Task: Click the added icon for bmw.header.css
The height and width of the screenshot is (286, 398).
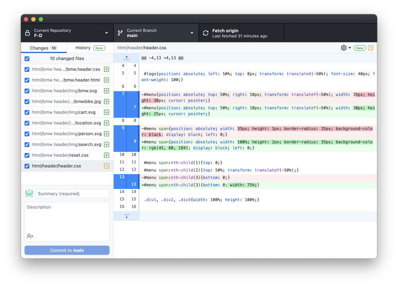Action: (x=107, y=69)
